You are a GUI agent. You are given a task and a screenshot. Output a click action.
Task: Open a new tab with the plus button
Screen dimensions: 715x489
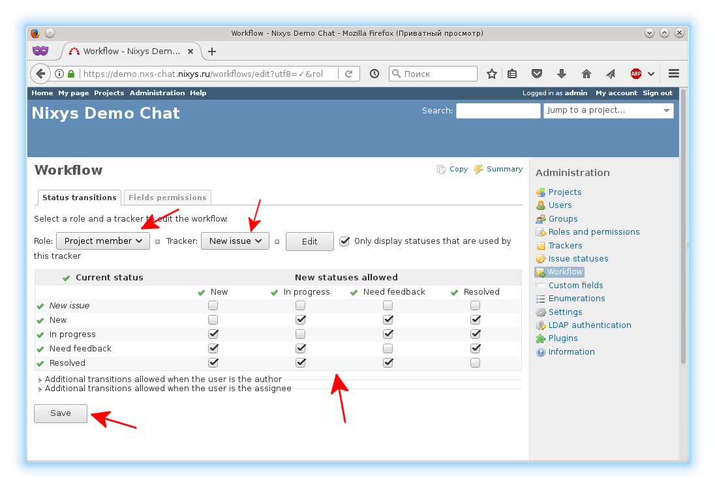click(x=211, y=52)
